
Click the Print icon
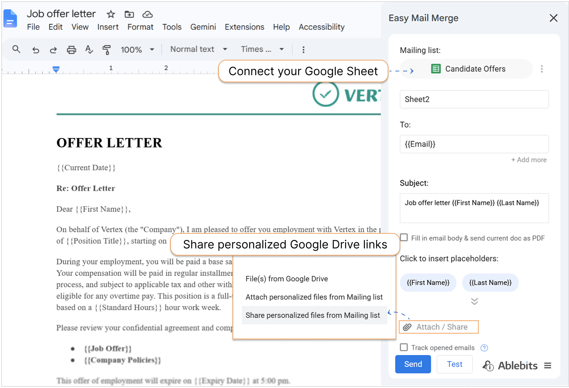pos(72,50)
